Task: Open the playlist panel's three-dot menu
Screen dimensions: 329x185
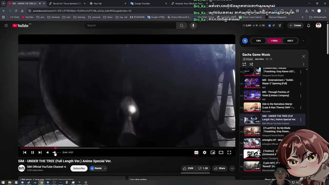Action: coord(304,64)
